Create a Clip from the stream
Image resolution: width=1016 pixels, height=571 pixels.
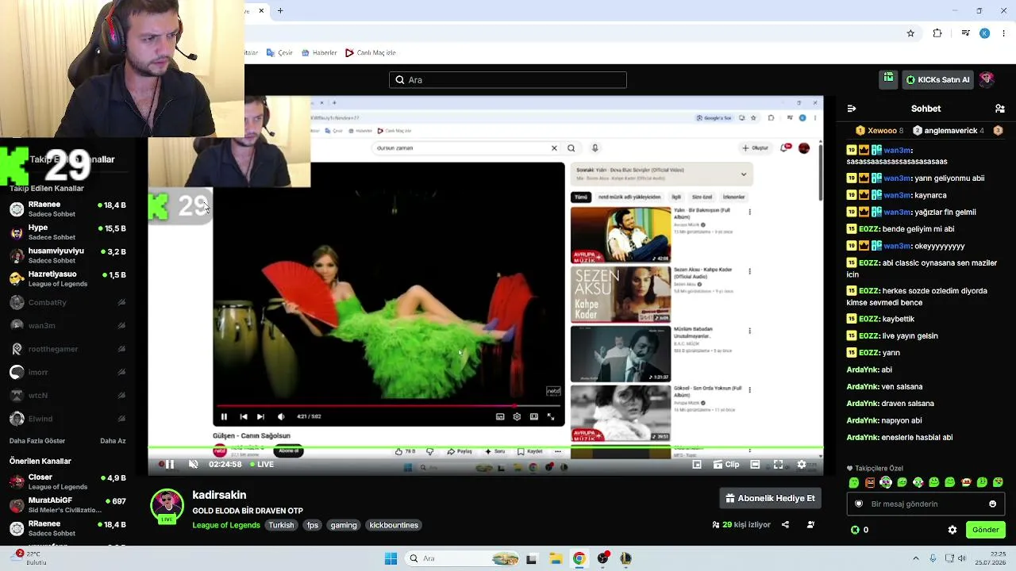point(726,465)
